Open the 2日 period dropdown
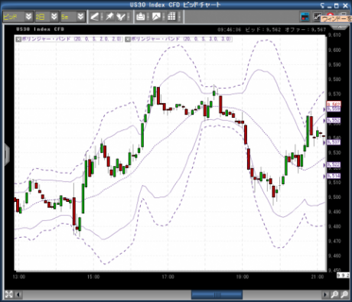Image resolution: width=352 pixels, height=302 pixels. click(54, 17)
